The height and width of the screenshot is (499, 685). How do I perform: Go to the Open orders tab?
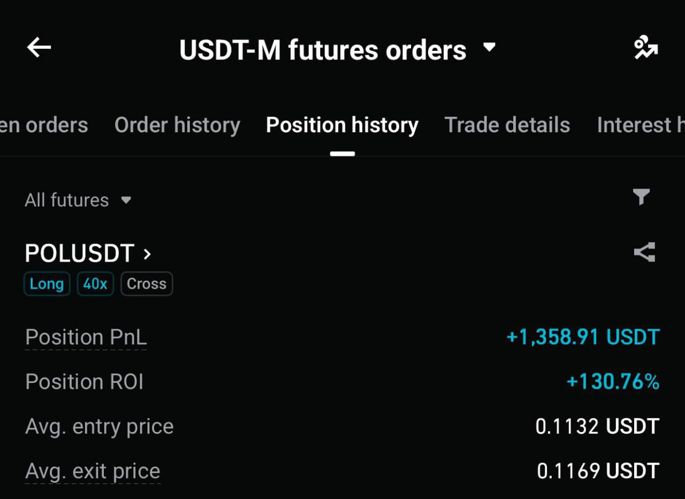[44, 125]
